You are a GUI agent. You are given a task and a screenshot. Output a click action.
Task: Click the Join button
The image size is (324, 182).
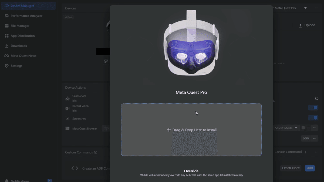pyautogui.click(x=306, y=138)
